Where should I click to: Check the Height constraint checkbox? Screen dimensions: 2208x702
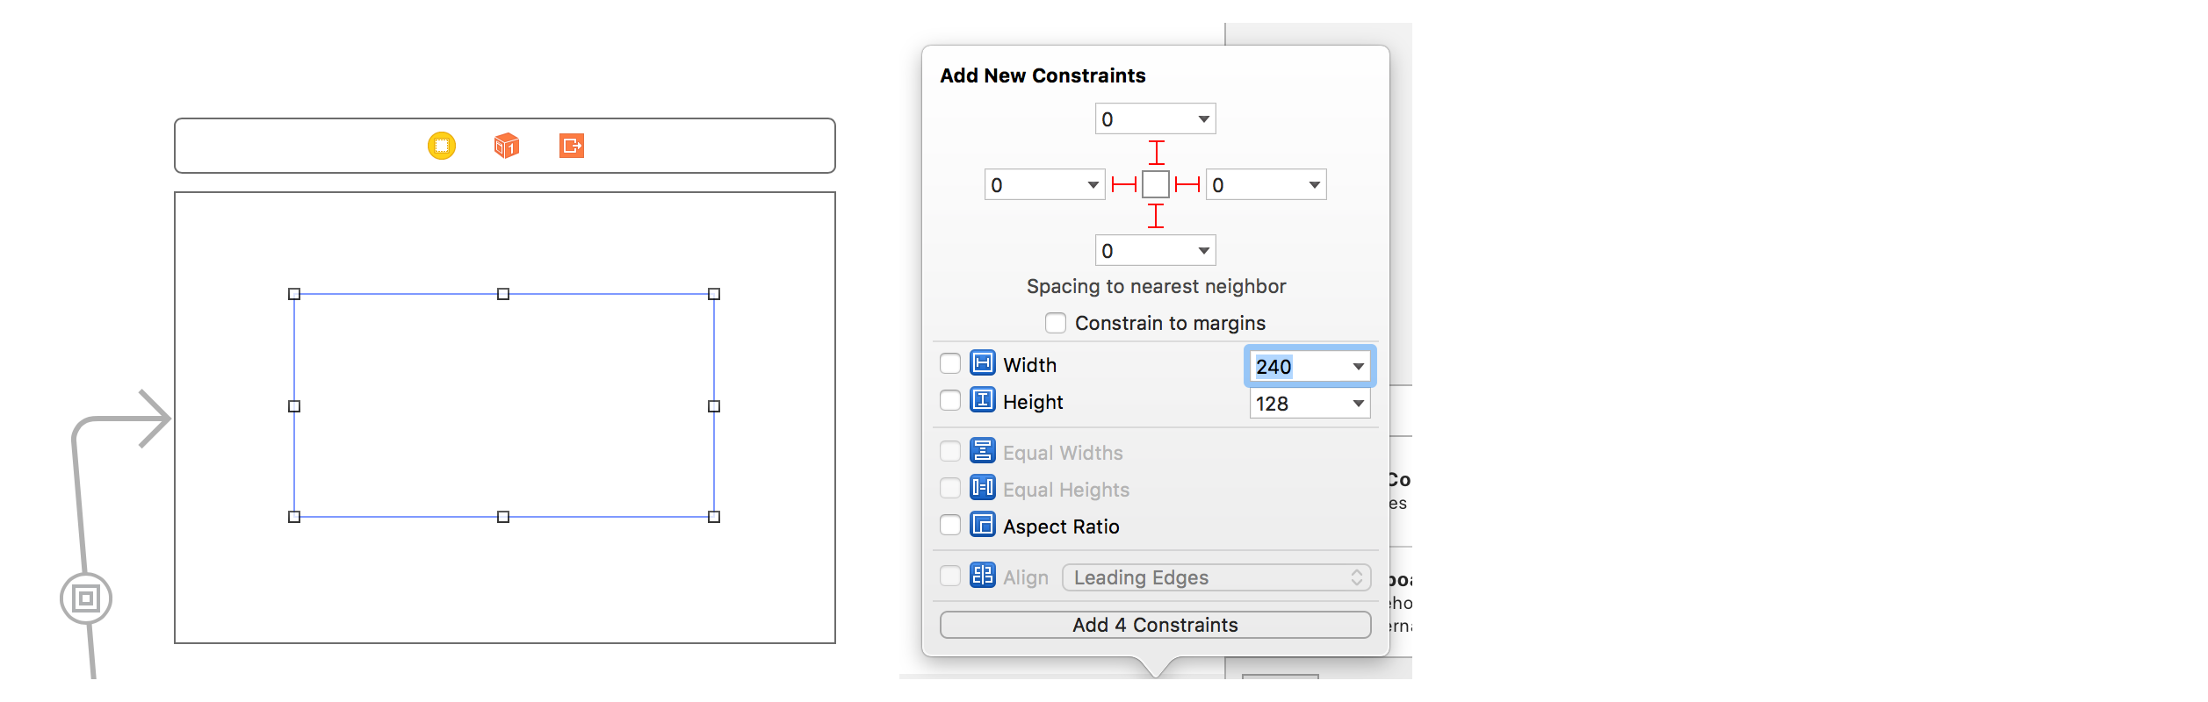coord(950,400)
